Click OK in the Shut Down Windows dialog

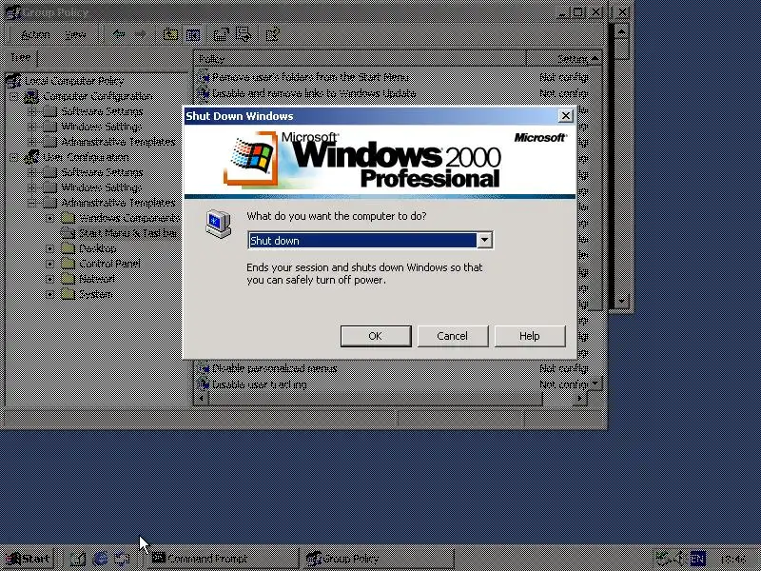[x=376, y=336]
